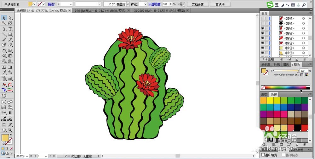Create a new layer in the layers panel
This screenshot has height=159, width=315.
pyautogui.click(x=297, y=59)
